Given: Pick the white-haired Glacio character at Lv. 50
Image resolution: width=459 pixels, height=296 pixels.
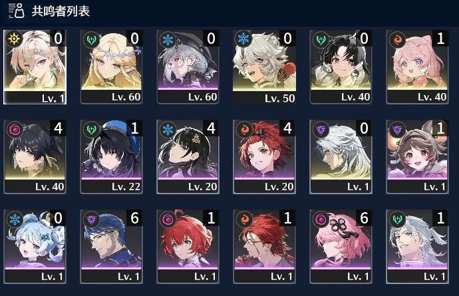Looking at the screenshot, I should point(264,67).
